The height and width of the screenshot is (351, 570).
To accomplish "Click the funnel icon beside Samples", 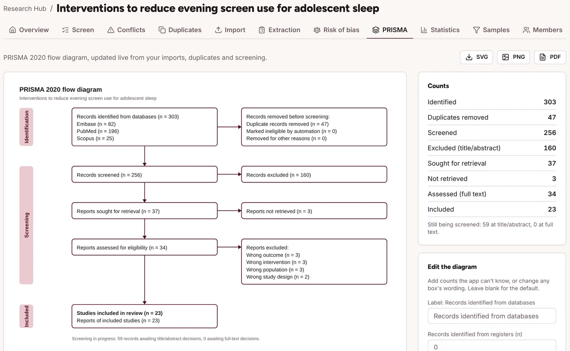I will pos(476,30).
